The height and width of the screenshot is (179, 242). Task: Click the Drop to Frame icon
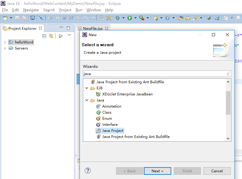click(101, 18)
